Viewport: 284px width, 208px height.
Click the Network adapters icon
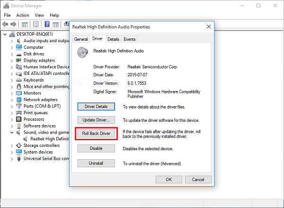click(19, 99)
